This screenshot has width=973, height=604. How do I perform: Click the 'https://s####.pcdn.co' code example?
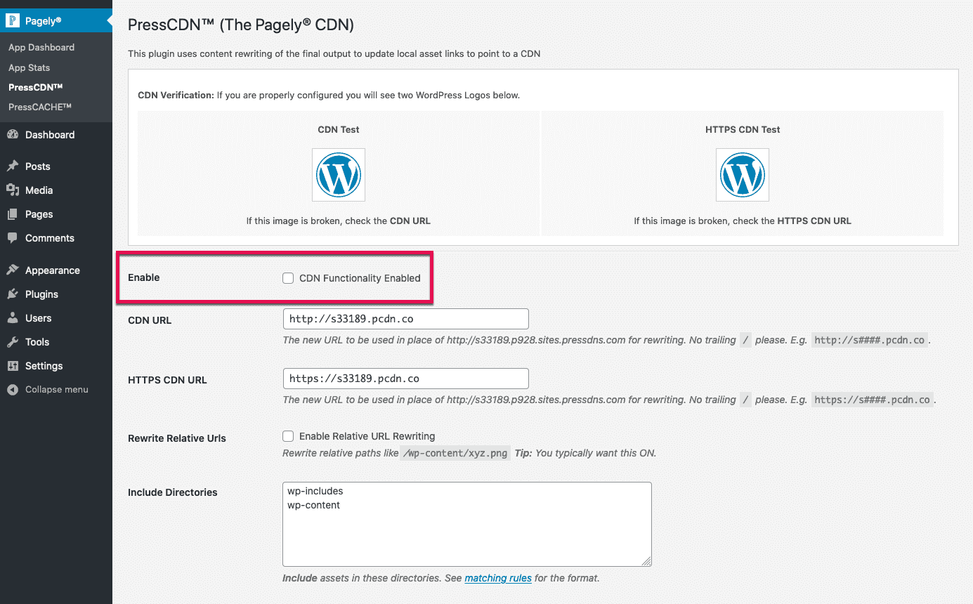coord(873,400)
